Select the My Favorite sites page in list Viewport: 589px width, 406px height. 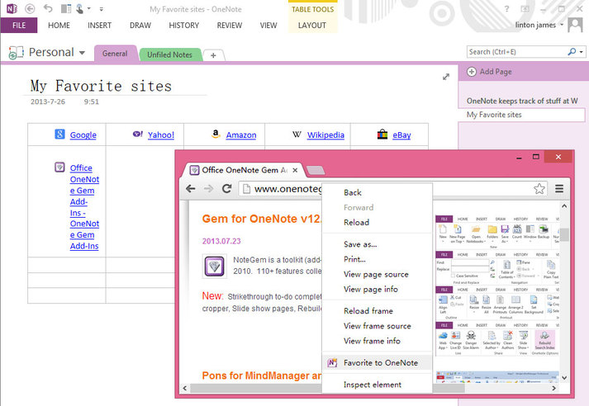tap(521, 115)
